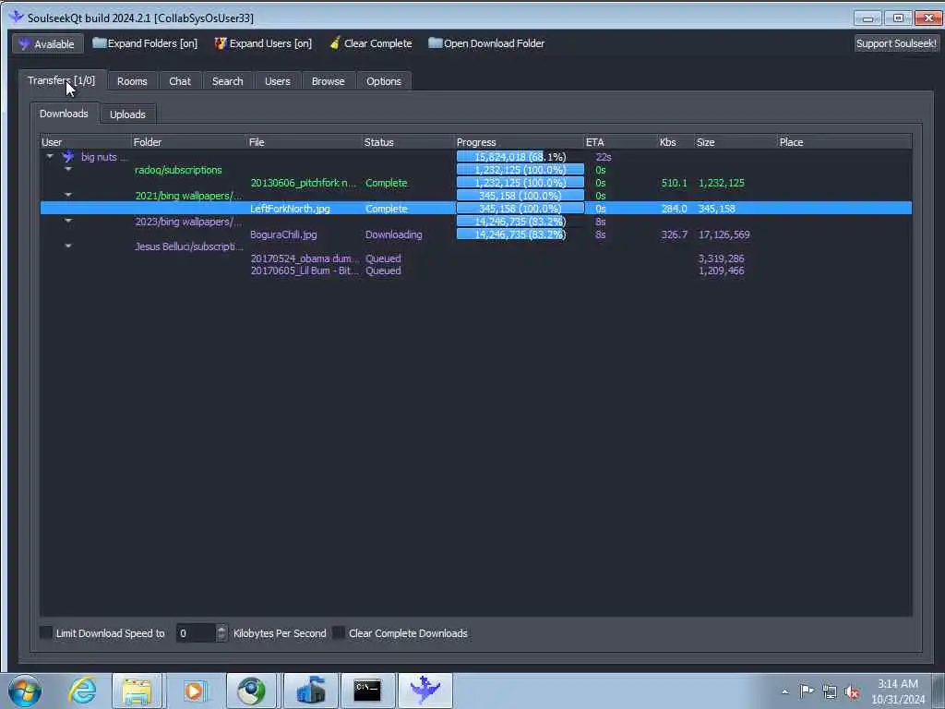The width and height of the screenshot is (945, 709).
Task: Sort by the User column header
Action: tap(86, 142)
